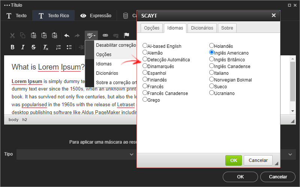Select the Inglês Britânico language
Viewport: 300px width, 187px height.
pos(211,59)
